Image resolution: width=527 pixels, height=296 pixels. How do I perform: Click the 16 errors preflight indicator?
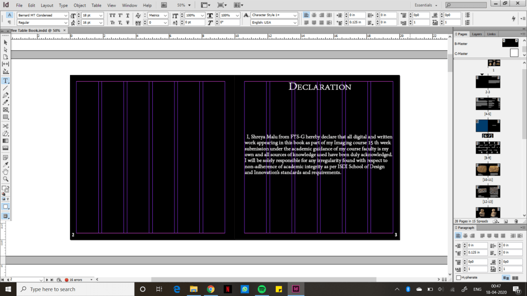tap(75, 280)
